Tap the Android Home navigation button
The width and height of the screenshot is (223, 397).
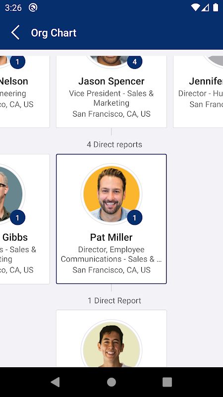coord(111,382)
